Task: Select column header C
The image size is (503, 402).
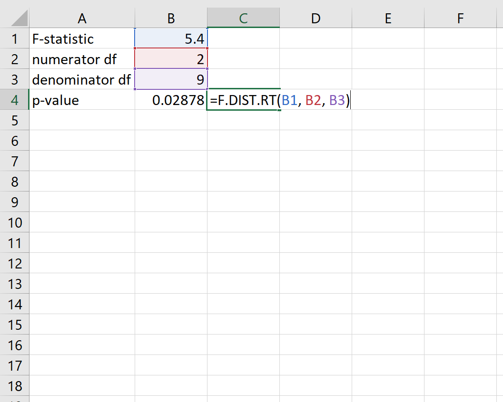Action: point(243,18)
